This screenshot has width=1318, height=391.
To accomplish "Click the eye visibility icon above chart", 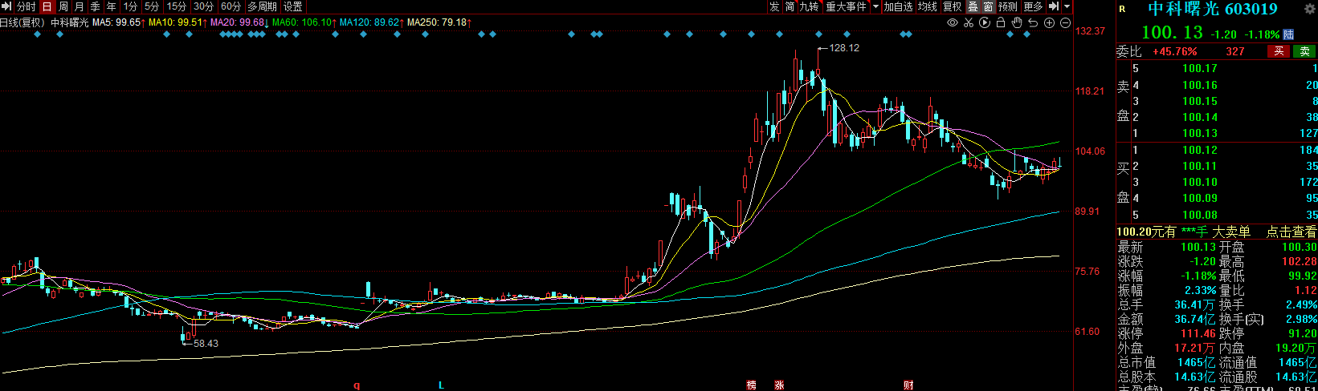I will (x=953, y=22).
